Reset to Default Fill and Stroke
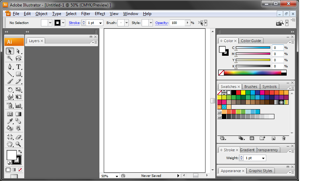 click(9, 163)
